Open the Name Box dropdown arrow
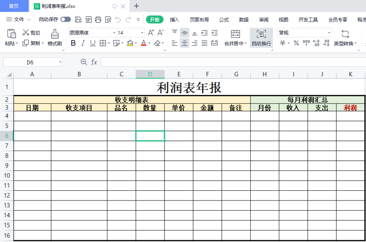The height and width of the screenshot is (242, 366). [60, 62]
